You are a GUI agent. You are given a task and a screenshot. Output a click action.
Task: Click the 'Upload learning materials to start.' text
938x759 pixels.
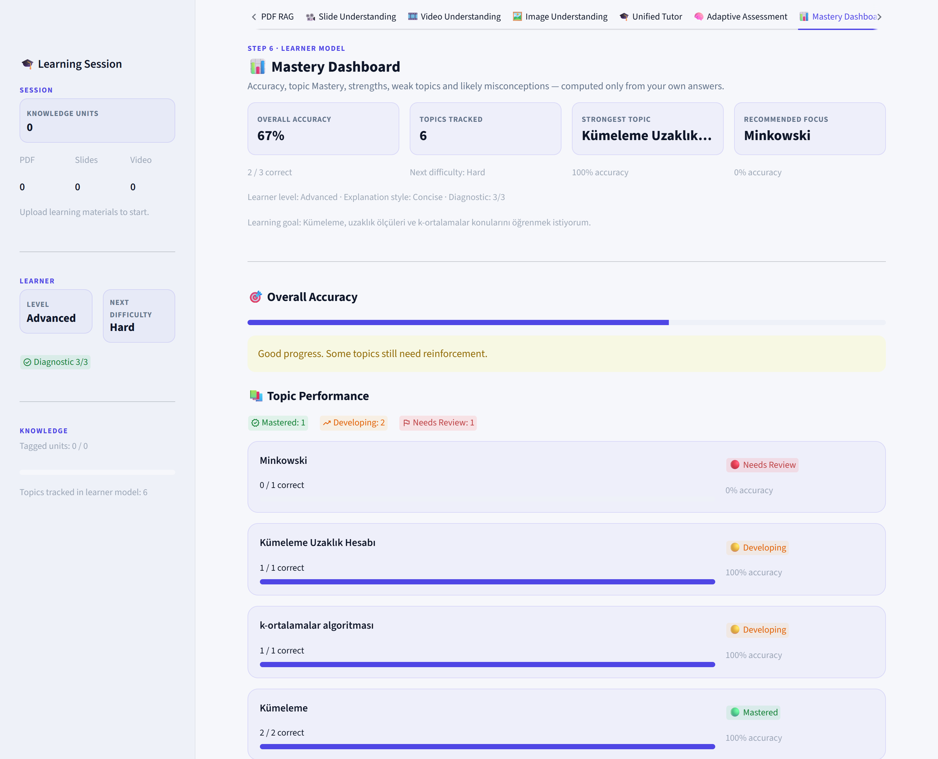click(x=84, y=212)
